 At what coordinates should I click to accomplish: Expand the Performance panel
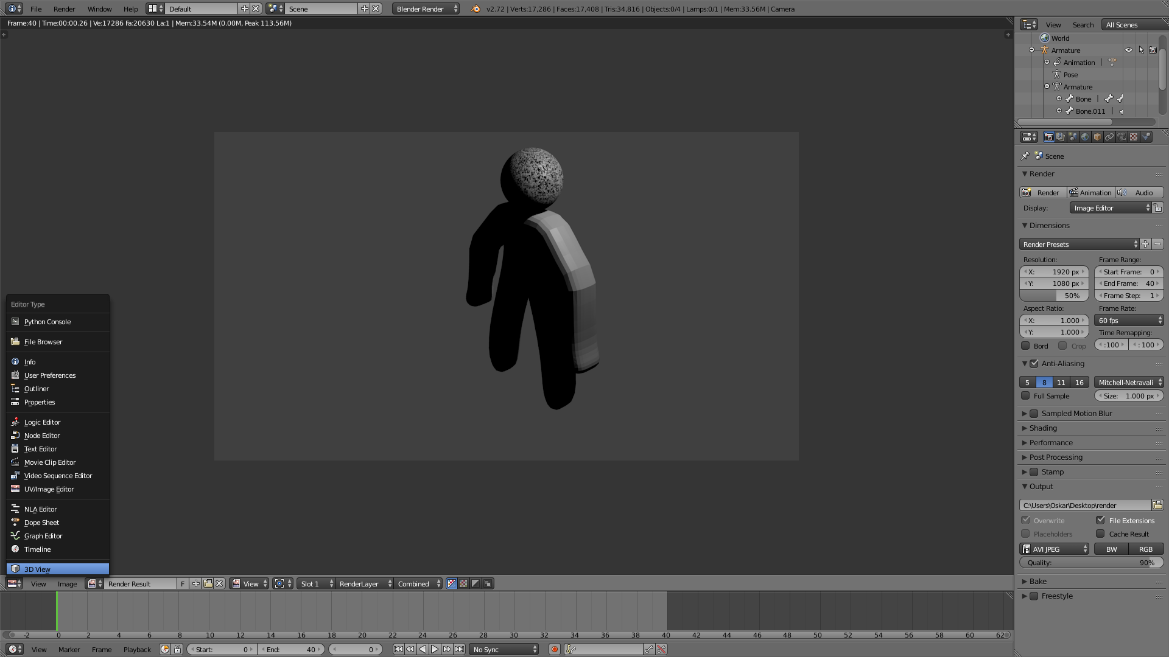pos(1051,442)
